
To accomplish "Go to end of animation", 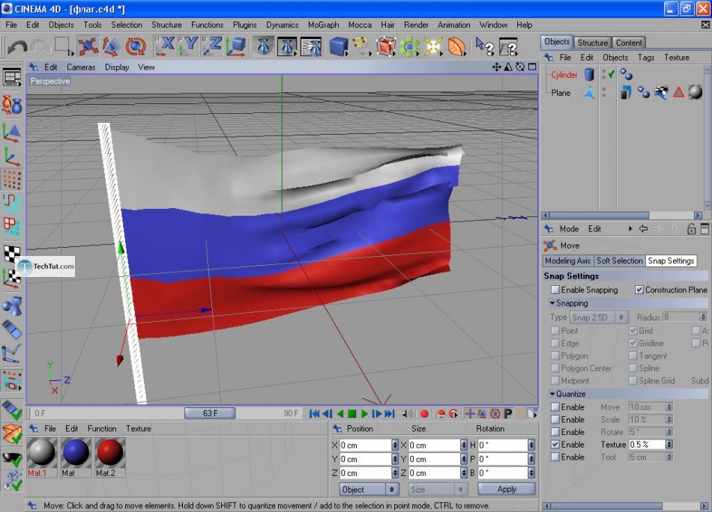I will (x=390, y=414).
